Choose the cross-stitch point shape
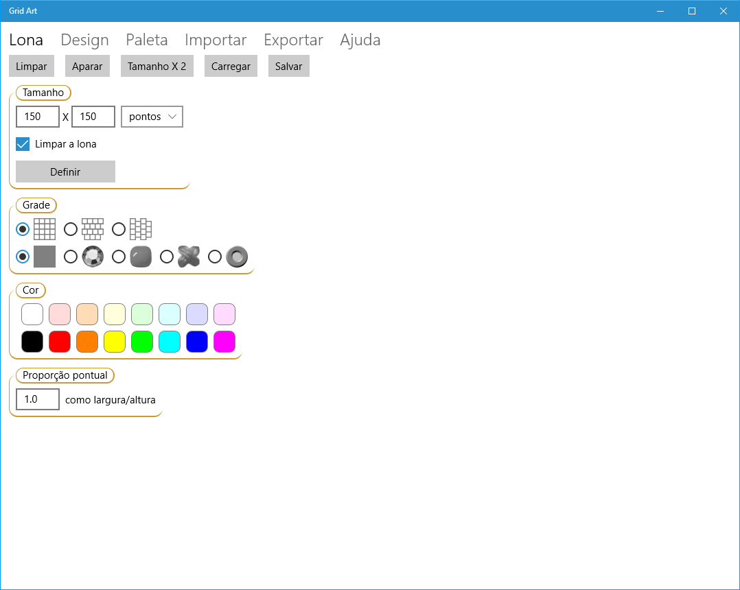This screenshot has width=740, height=590. [x=189, y=257]
